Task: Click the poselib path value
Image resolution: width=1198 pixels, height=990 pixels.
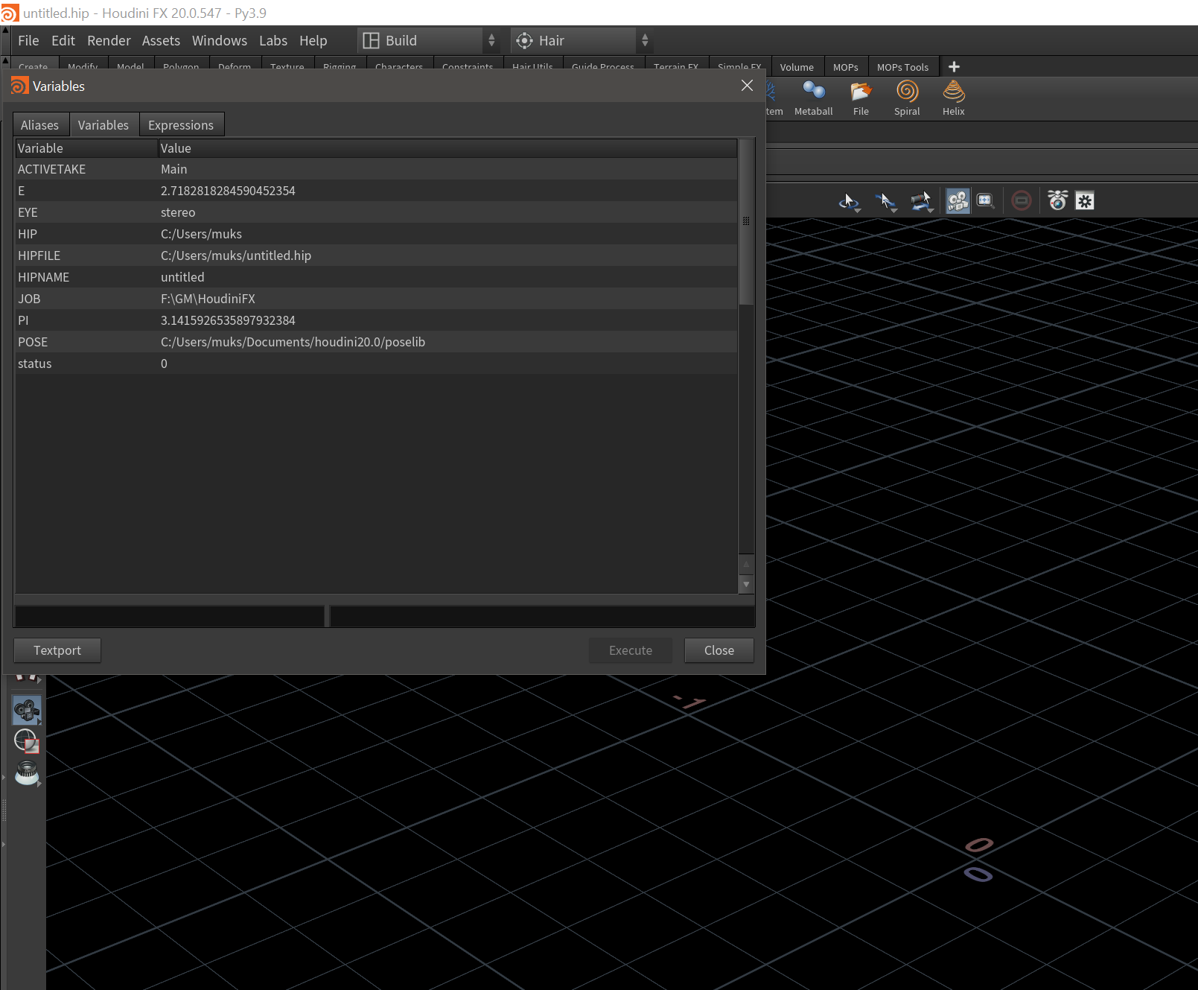Action: coord(293,342)
